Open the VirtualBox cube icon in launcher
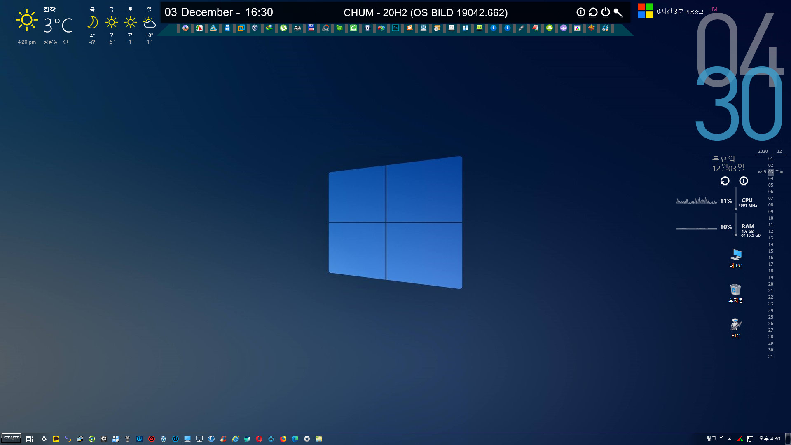This screenshot has width=791, height=445. point(255,28)
